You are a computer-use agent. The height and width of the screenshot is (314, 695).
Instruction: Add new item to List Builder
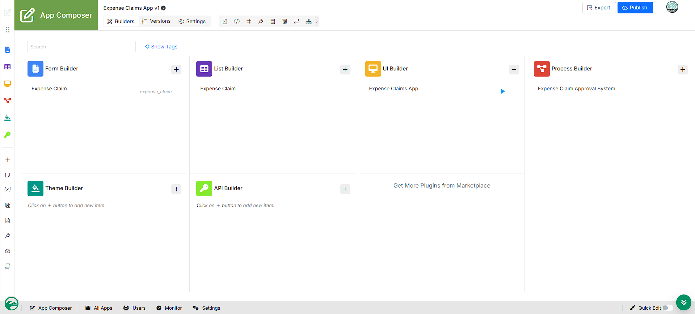point(345,69)
